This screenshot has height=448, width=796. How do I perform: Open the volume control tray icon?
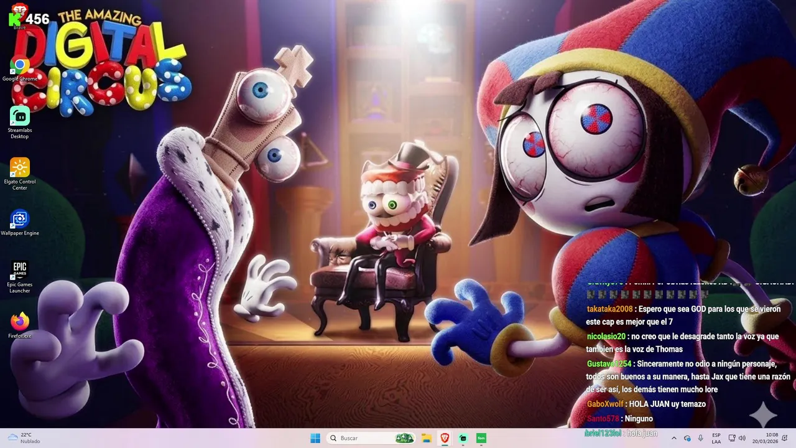tap(742, 438)
